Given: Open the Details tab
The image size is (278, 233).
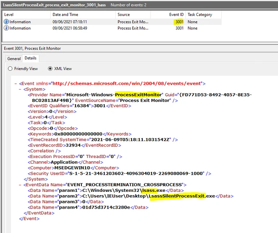Looking at the screenshot, I should 31,58.
